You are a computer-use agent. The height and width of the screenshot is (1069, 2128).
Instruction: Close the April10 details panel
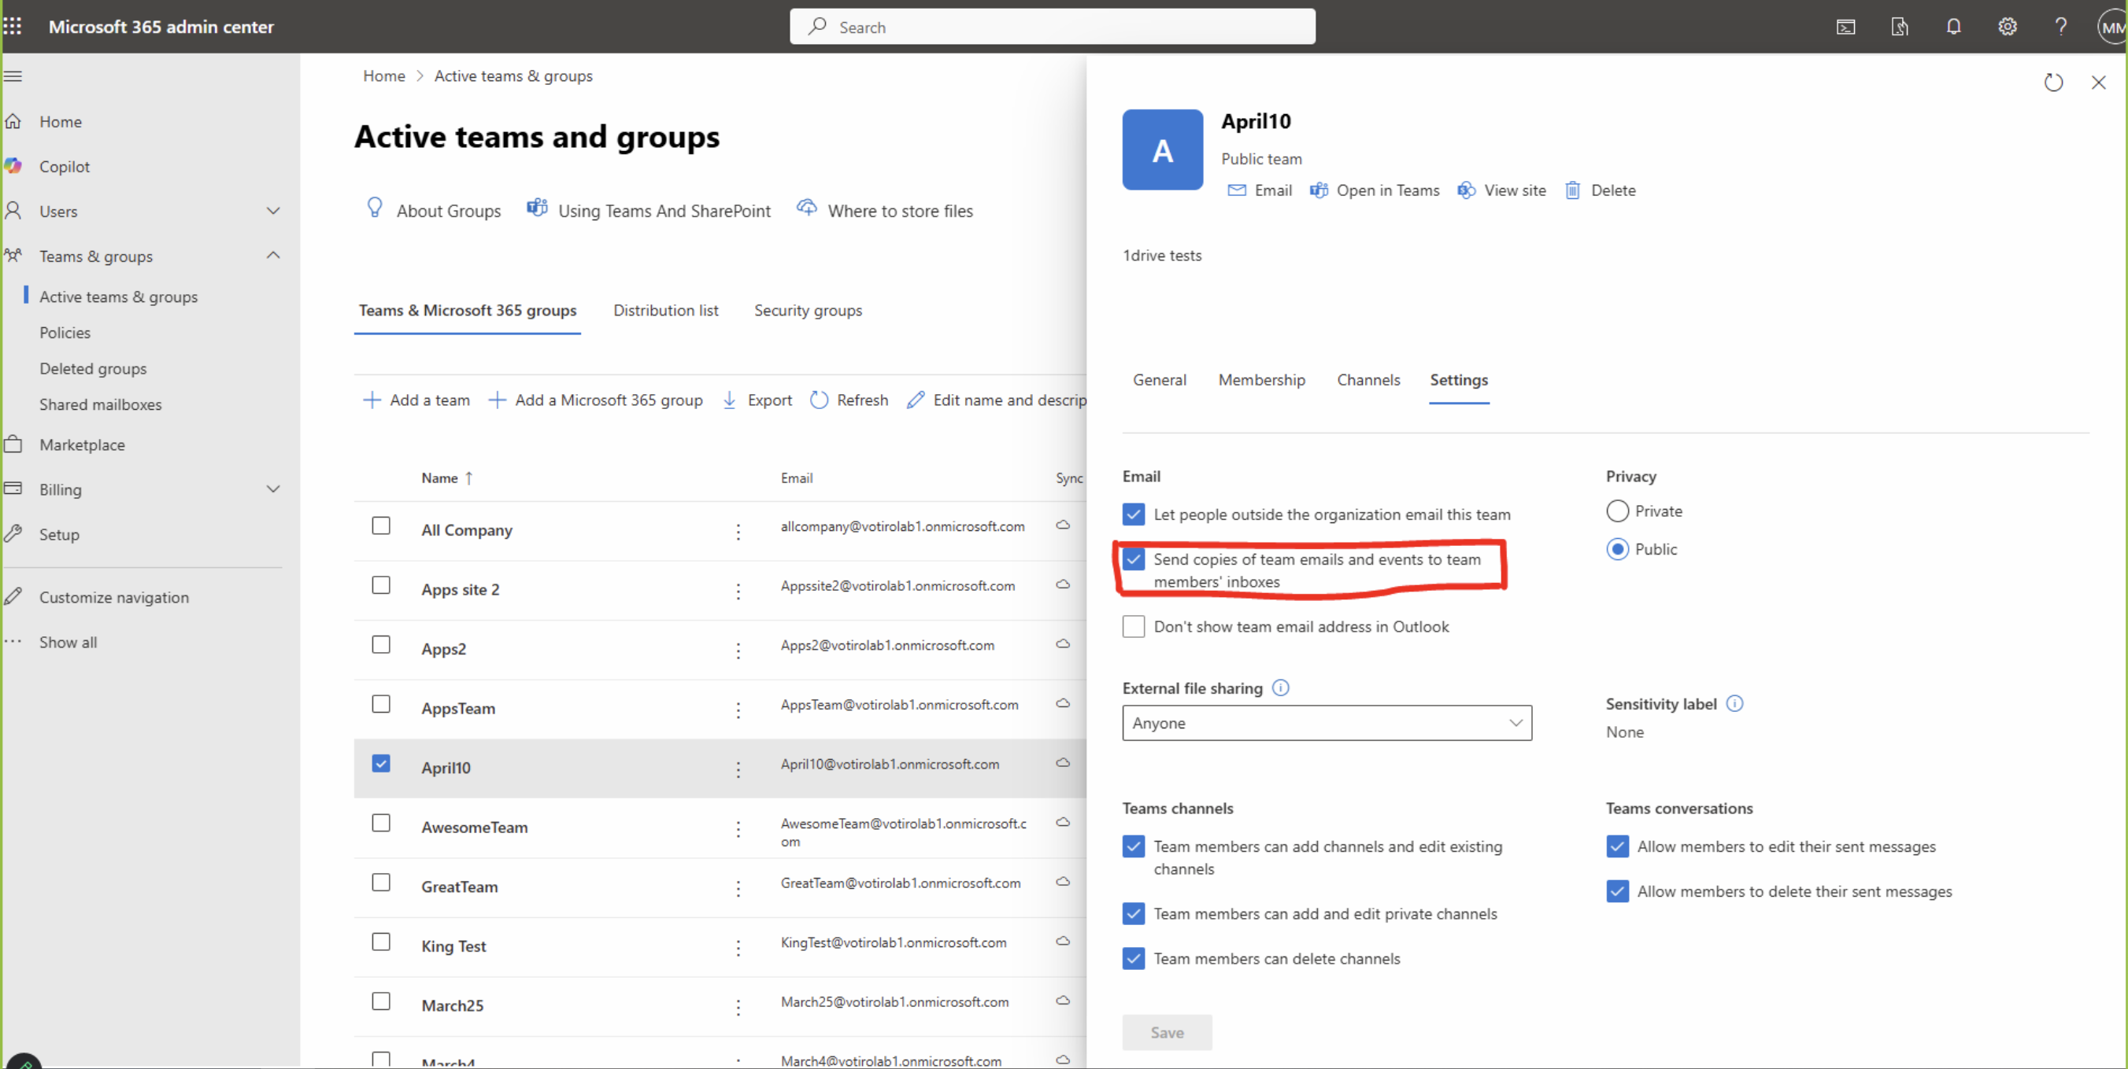(x=2098, y=83)
